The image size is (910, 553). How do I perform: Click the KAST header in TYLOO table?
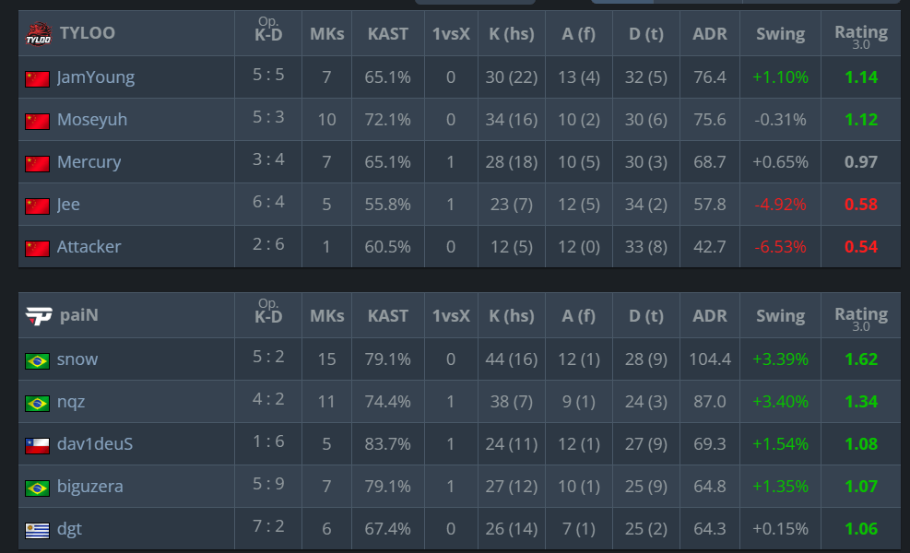click(x=387, y=34)
